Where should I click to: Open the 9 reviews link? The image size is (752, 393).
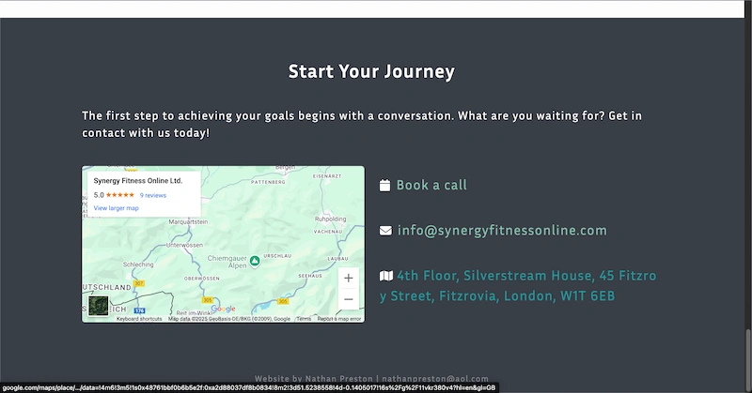click(153, 195)
